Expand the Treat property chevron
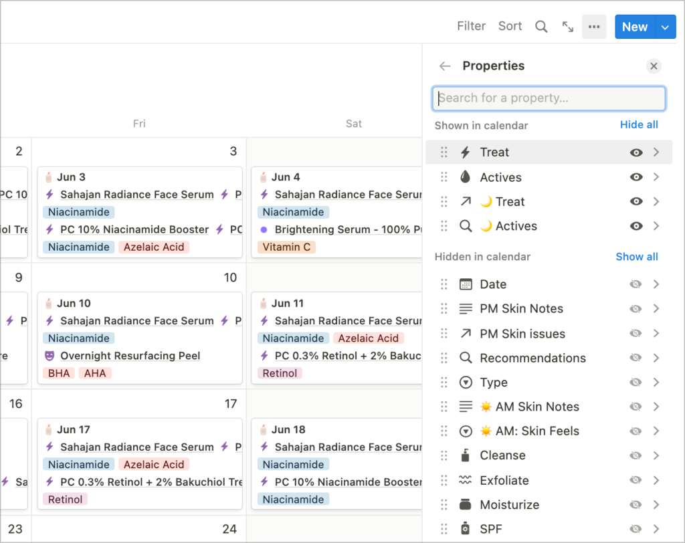This screenshot has height=543, width=685. click(x=656, y=152)
